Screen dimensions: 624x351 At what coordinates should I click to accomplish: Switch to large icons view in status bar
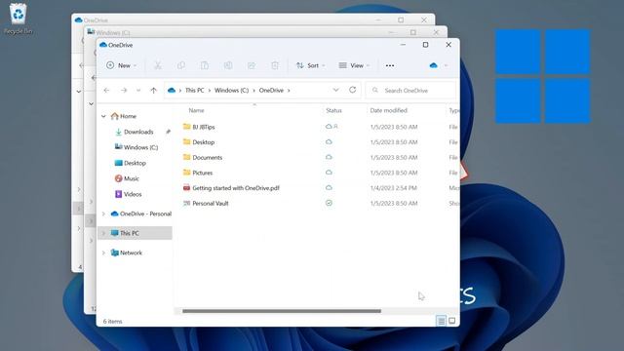[x=452, y=321]
